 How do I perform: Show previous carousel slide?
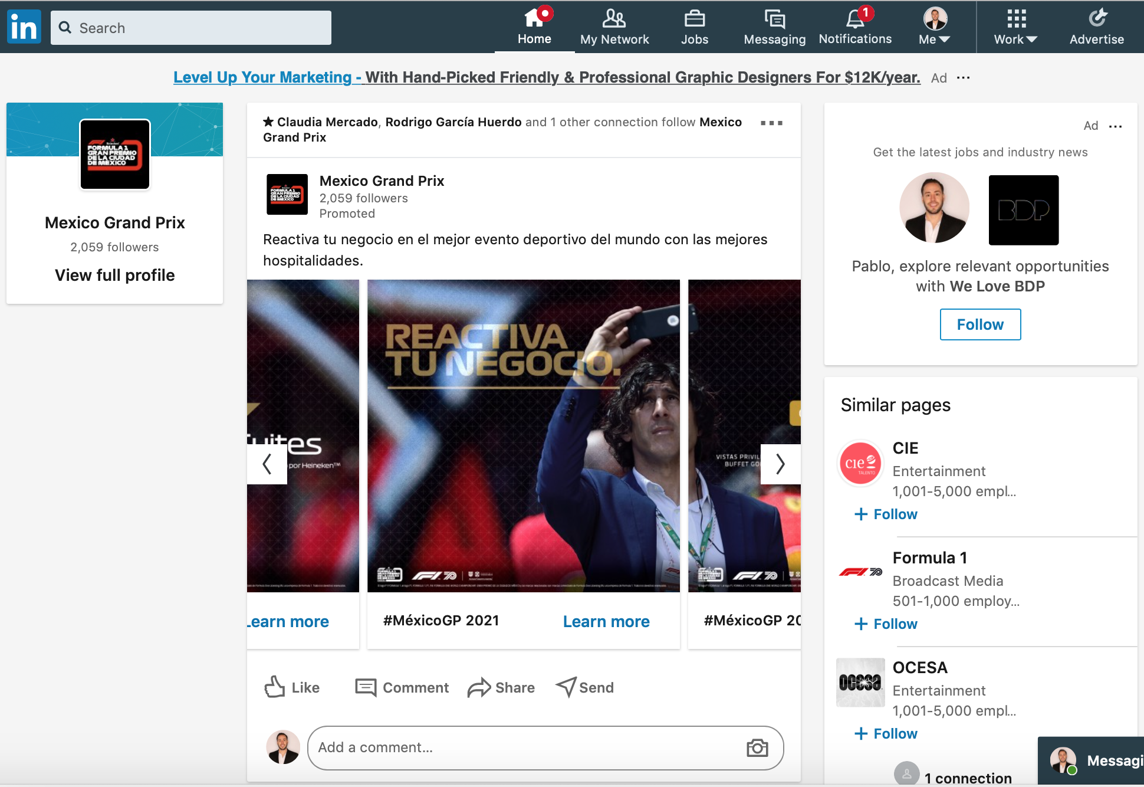(267, 464)
